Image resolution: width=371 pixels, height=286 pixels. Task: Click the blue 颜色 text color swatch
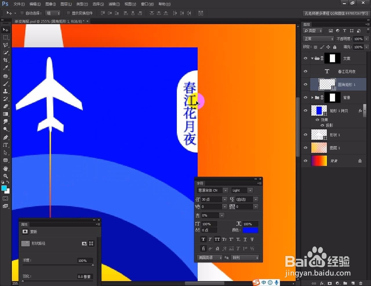pos(251,230)
